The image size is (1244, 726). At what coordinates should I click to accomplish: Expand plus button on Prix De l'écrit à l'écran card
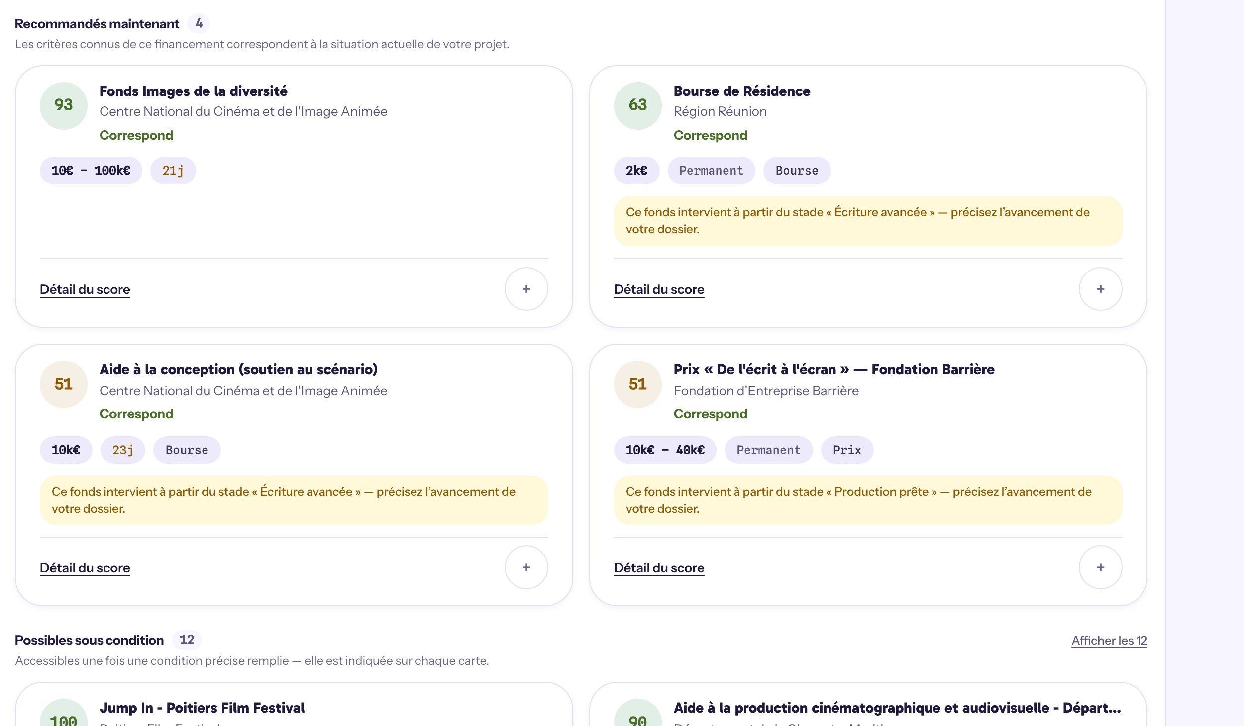1100,567
